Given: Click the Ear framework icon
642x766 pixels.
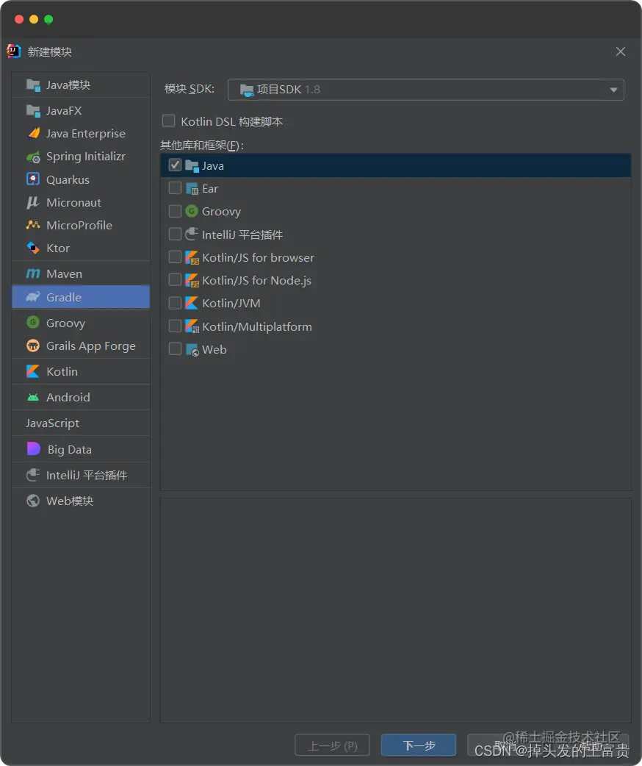Looking at the screenshot, I should [x=192, y=189].
